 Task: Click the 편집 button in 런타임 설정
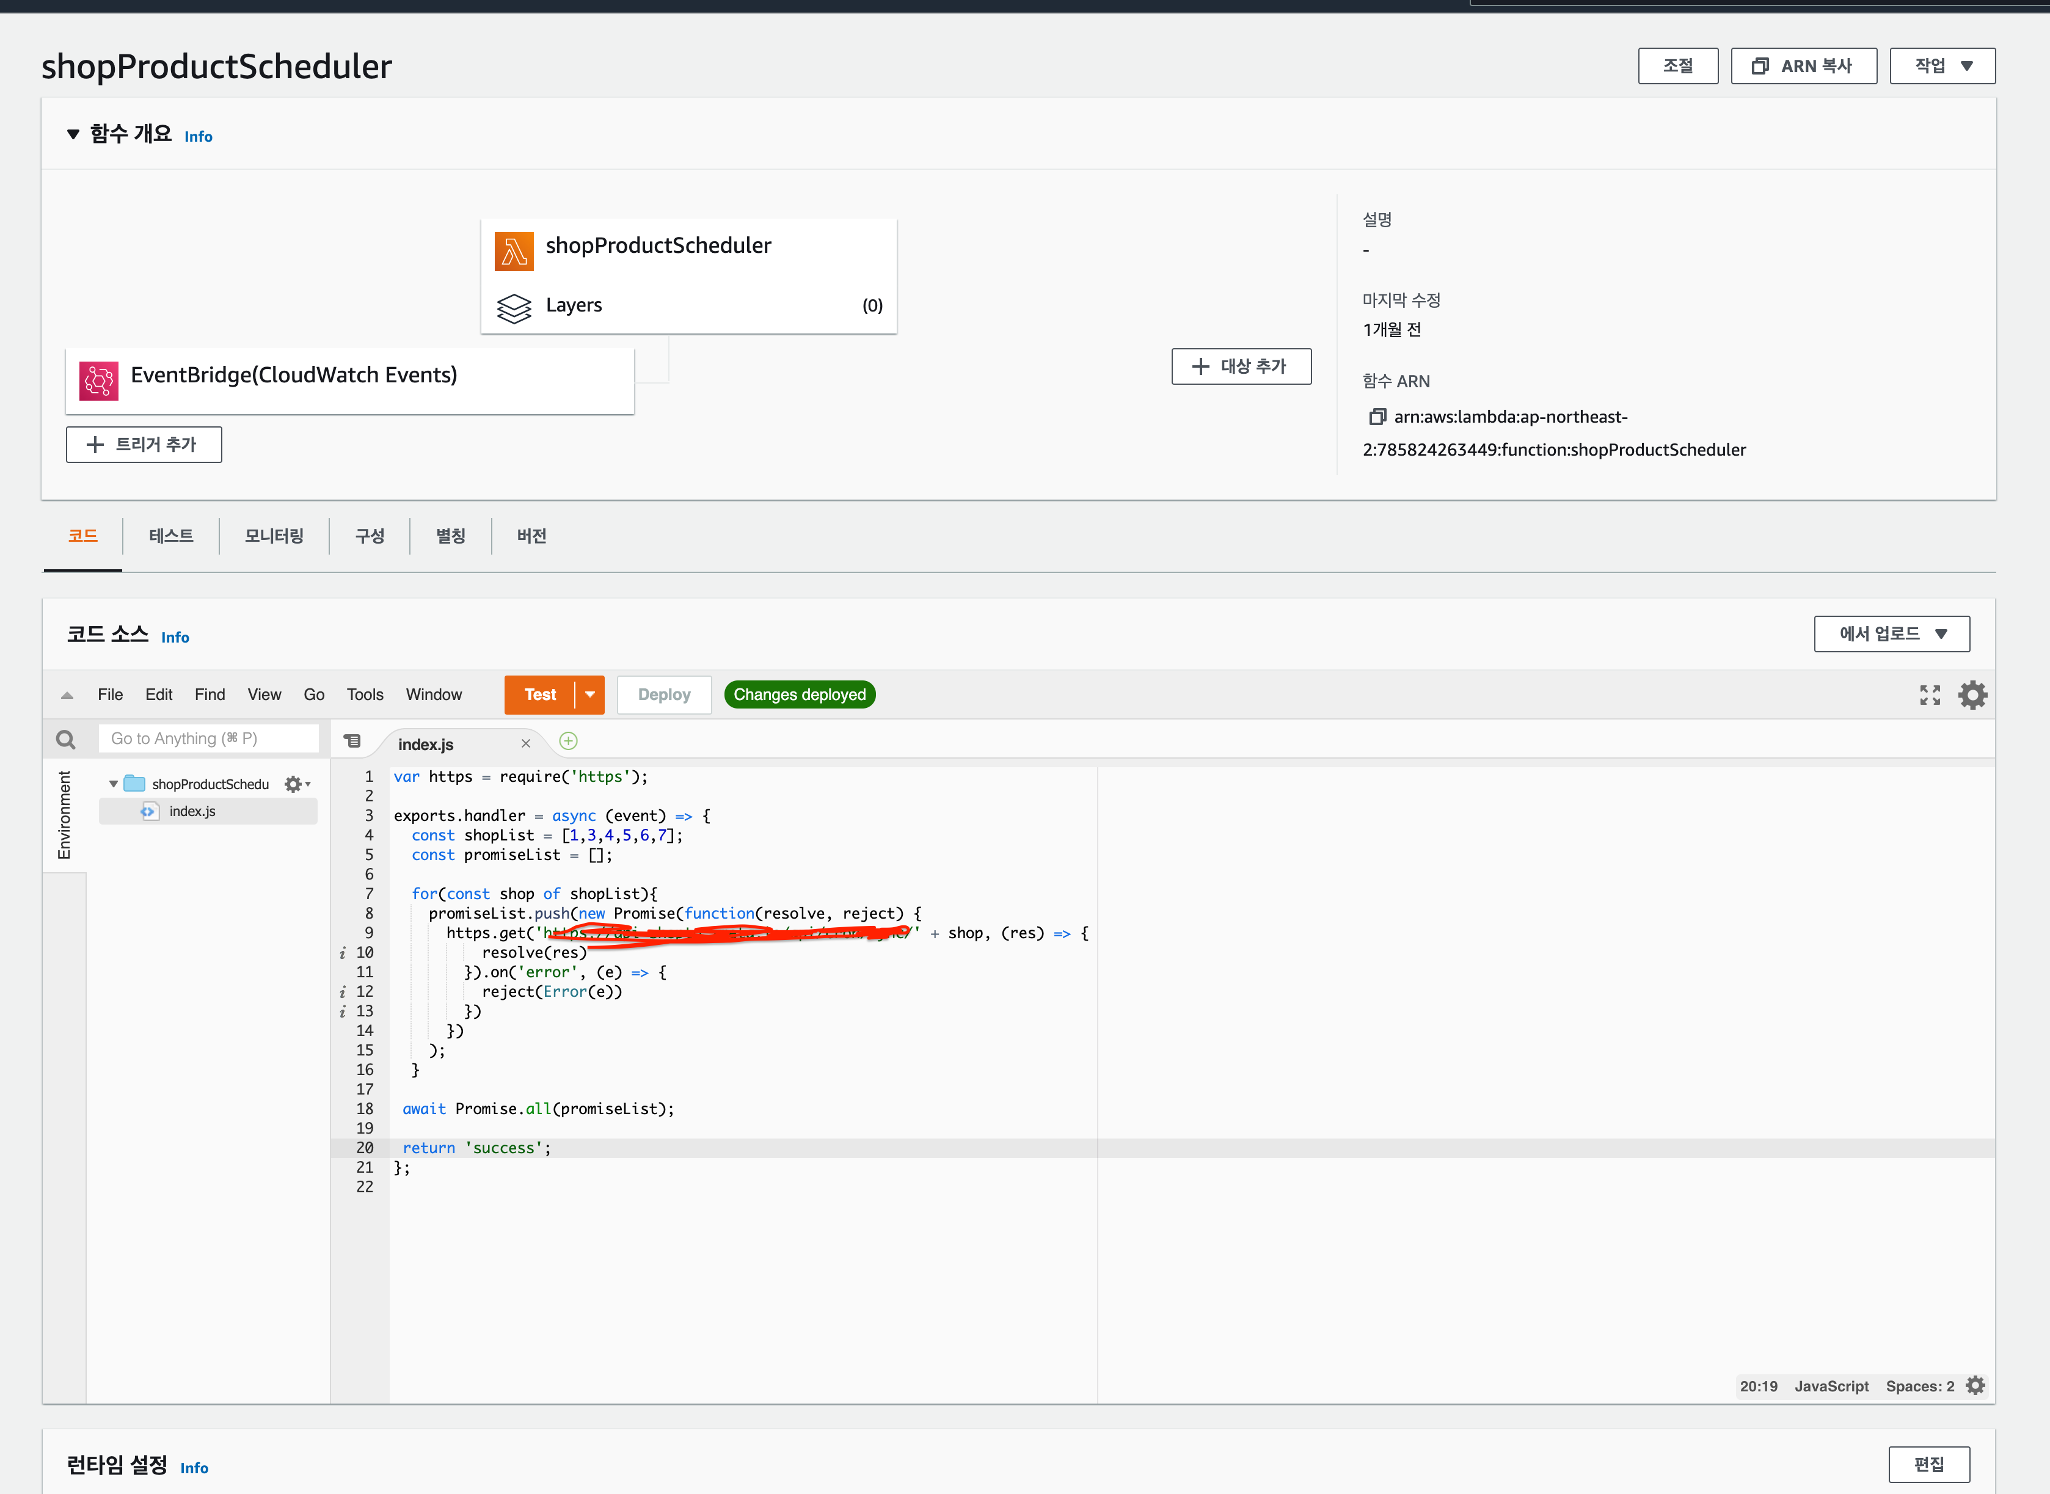[1929, 1464]
